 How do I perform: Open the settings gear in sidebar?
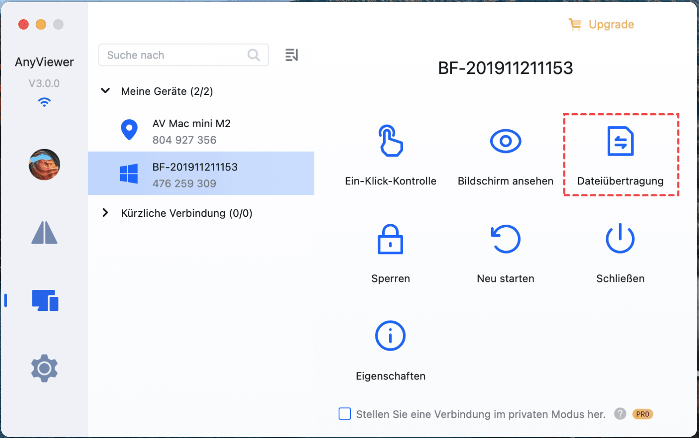pyautogui.click(x=44, y=368)
